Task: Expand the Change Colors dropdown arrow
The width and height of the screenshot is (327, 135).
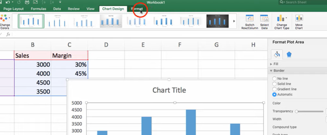Action: 10,18
